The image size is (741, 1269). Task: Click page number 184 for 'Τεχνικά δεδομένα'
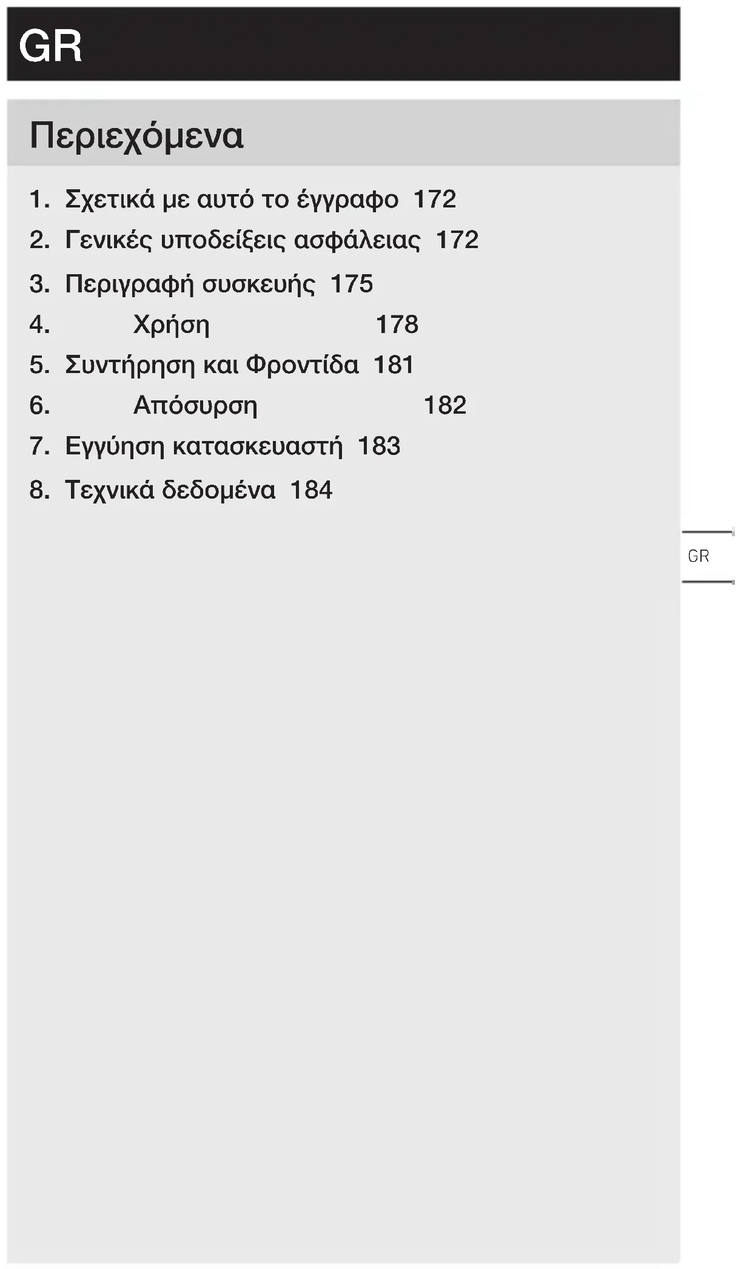311,490
